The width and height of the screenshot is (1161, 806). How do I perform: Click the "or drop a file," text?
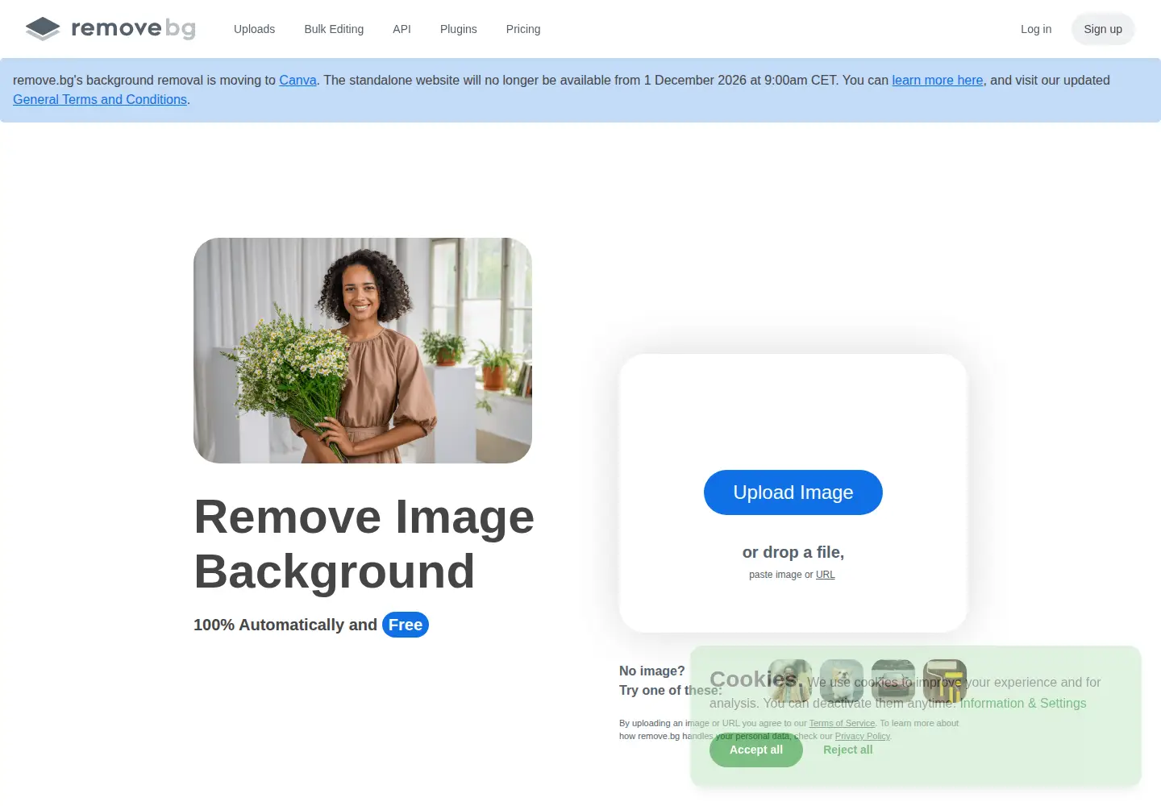tap(793, 552)
